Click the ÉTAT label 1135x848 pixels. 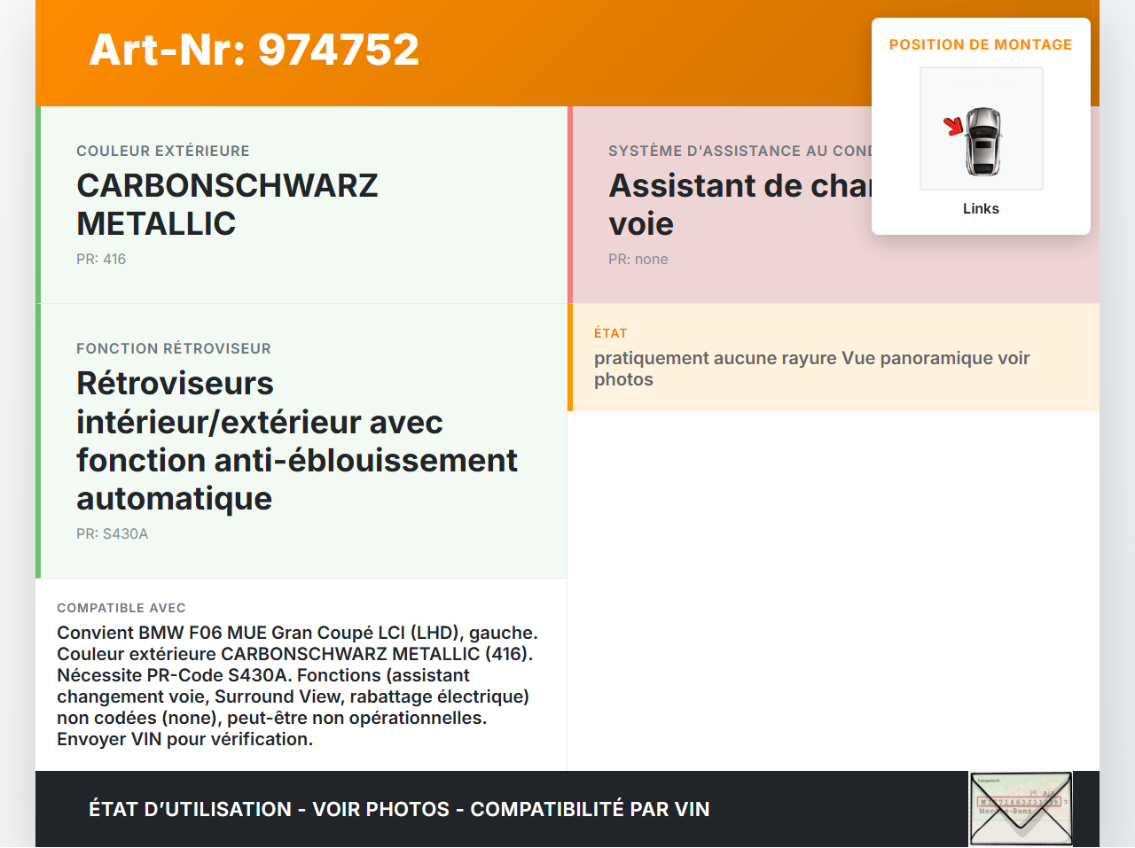point(611,333)
